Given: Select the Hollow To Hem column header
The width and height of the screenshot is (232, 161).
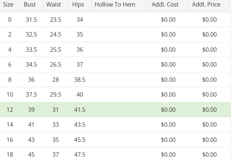Looking at the screenshot, I should 115,5.
